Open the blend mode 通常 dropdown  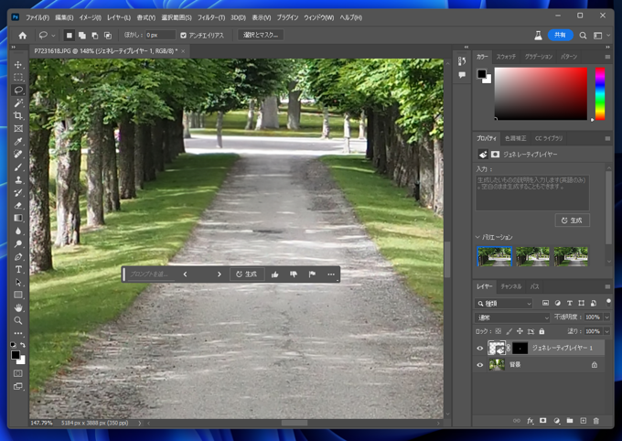pos(512,317)
